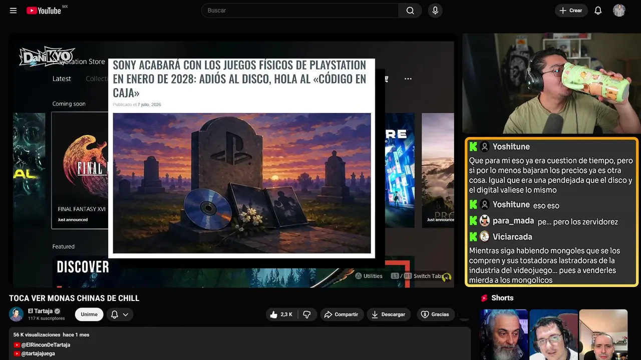This screenshot has height=360, width=641.
Task: Send thanks with the Gracias button
Action: tap(435, 314)
